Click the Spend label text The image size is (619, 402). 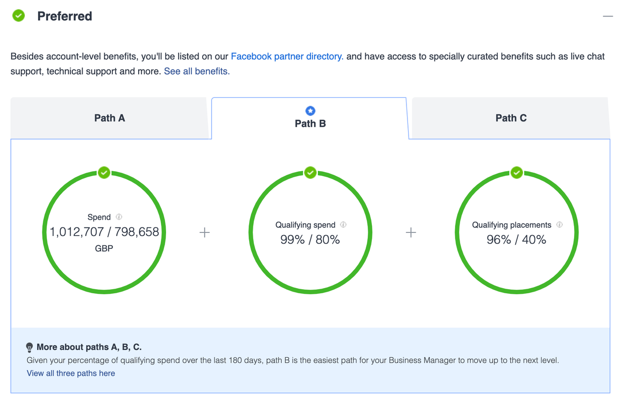pos(99,217)
